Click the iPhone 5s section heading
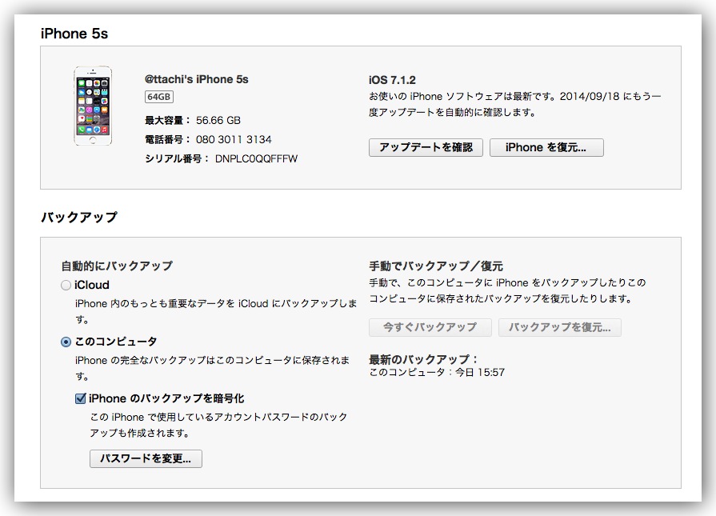 (74, 34)
